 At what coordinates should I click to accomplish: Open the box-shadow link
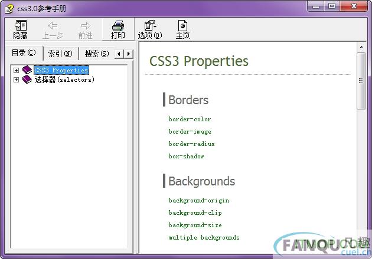pos(187,156)
